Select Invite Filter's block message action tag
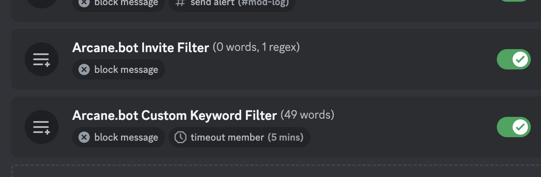 118,69
